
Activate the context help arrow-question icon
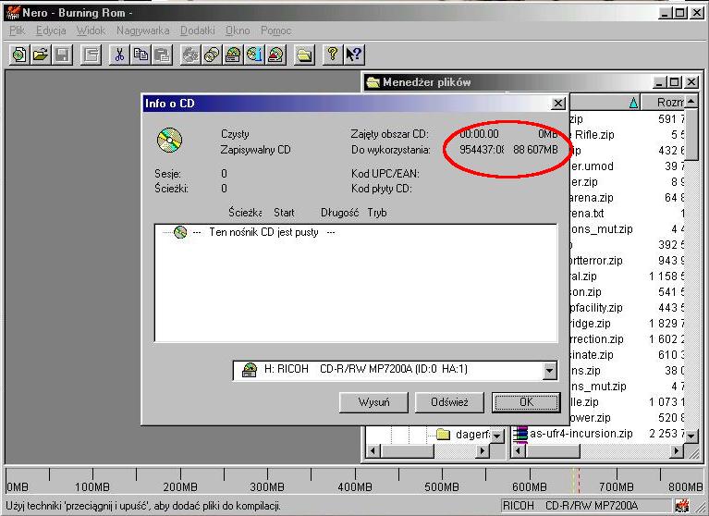coord(354,55)
